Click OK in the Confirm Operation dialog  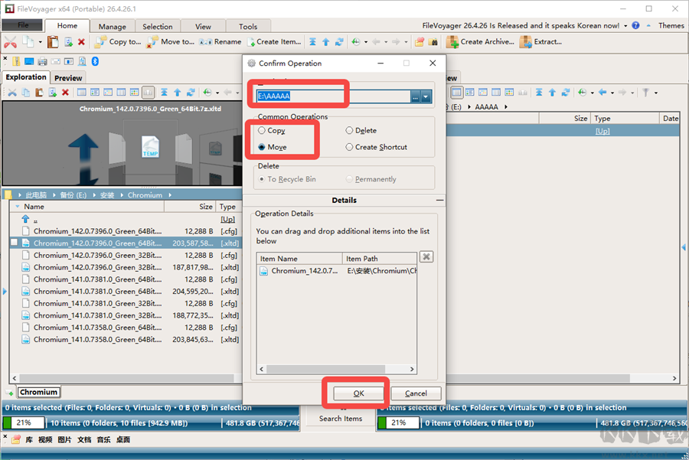click(358, 393)
